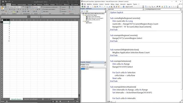Close the Properties - Modulo1 panel

(105, 62)
